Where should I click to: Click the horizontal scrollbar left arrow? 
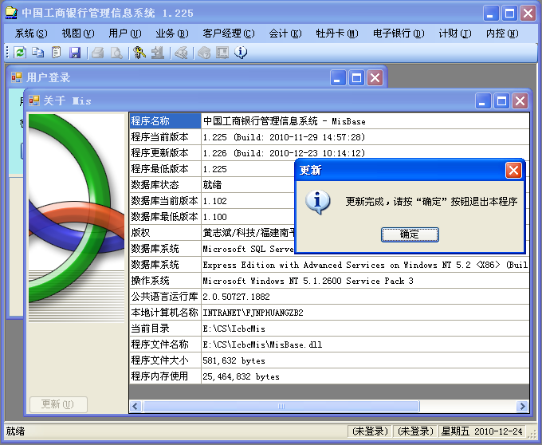coord(135,406)
